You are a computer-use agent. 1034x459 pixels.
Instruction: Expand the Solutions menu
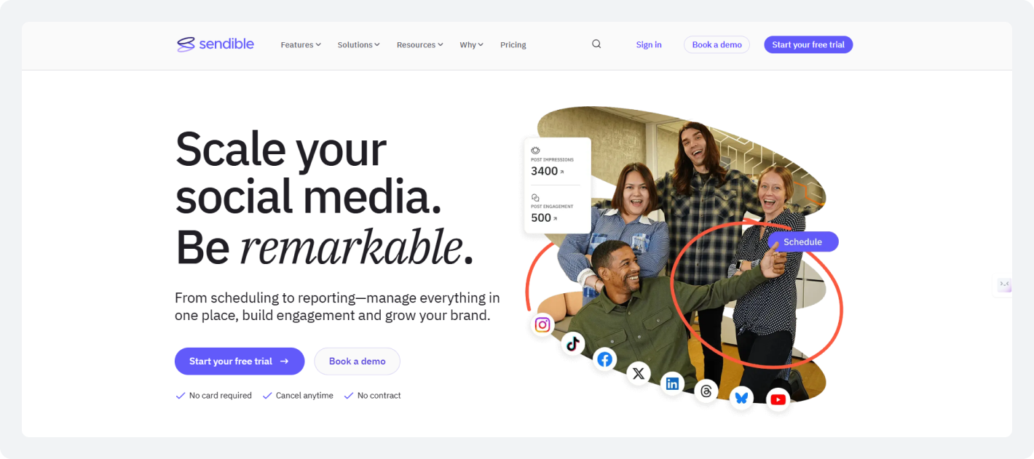pos(359,45)
